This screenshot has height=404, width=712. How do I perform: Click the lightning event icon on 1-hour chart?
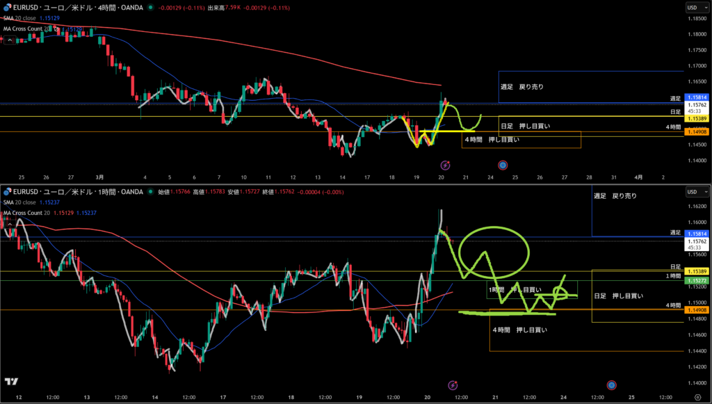coord(453,385)
